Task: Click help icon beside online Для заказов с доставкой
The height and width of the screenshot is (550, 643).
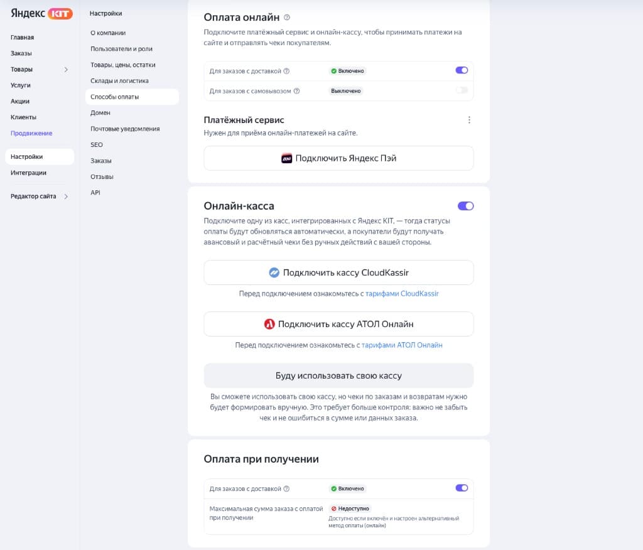Action: pyautogui.click(x=286, y=71)
